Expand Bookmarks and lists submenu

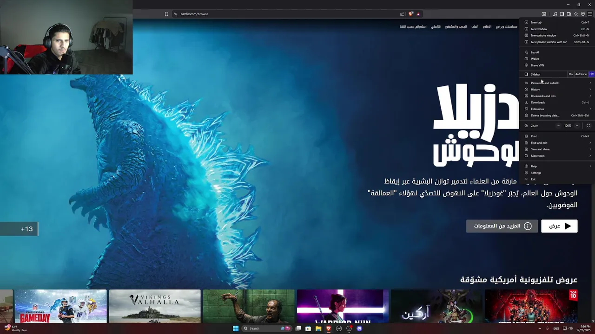click(x=557, y=96)
